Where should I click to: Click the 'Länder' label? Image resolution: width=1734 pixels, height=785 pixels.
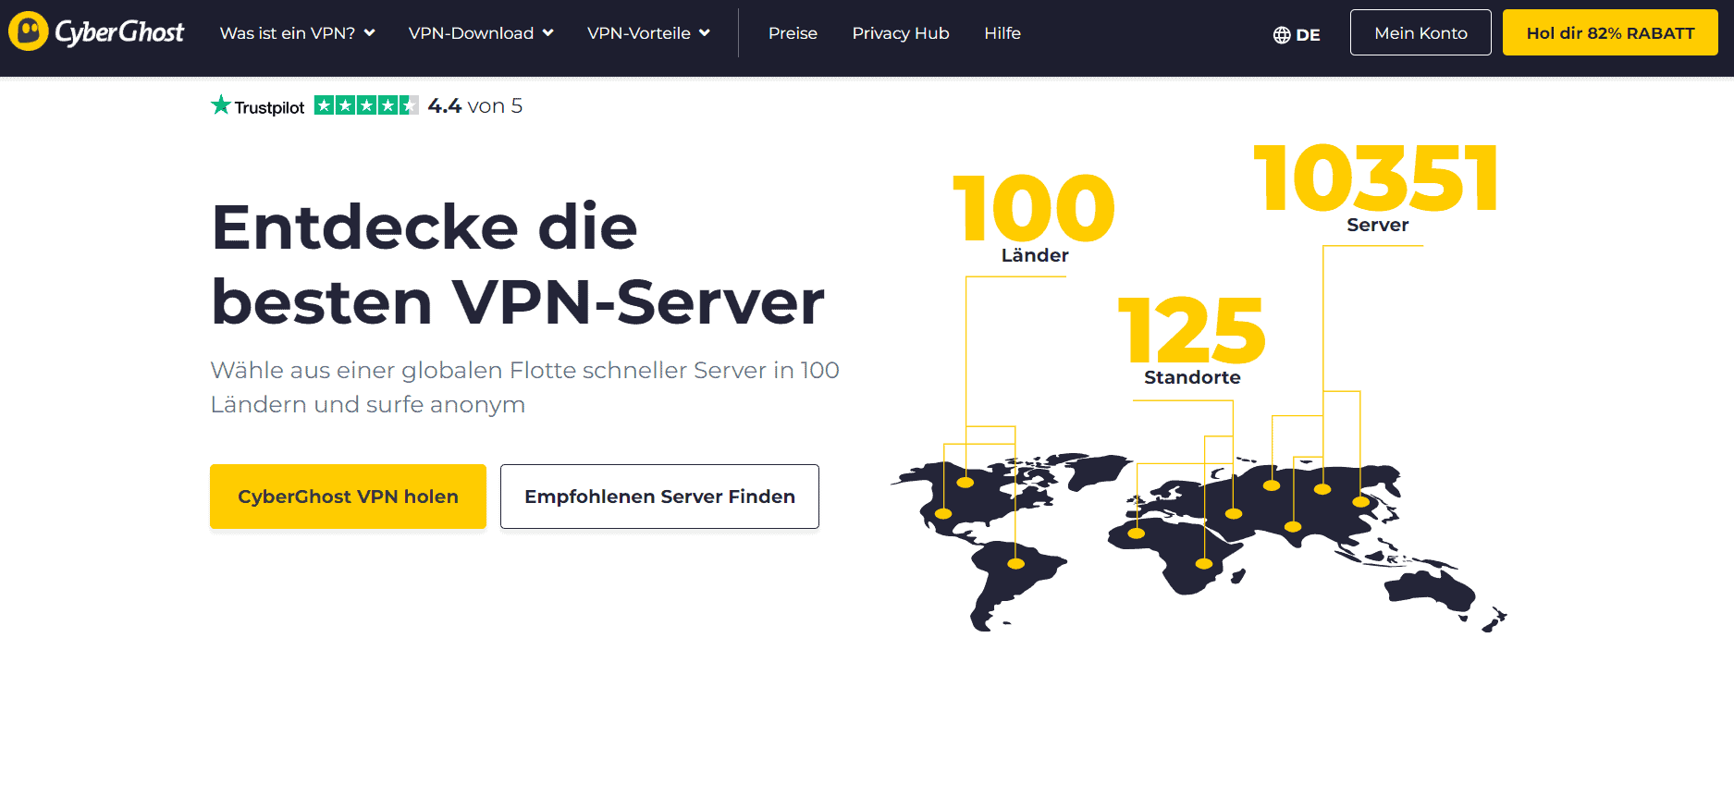1035,255
